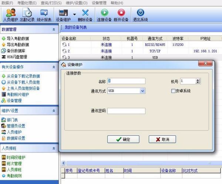Collapse the 有关设备操作 panel
Image resolution: width=222 pixels, height=184 pixels.
click(x=54, y=67)
